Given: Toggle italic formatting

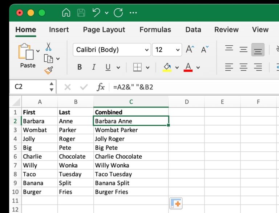Looking at the screenshot, I should tap(94, 67).
